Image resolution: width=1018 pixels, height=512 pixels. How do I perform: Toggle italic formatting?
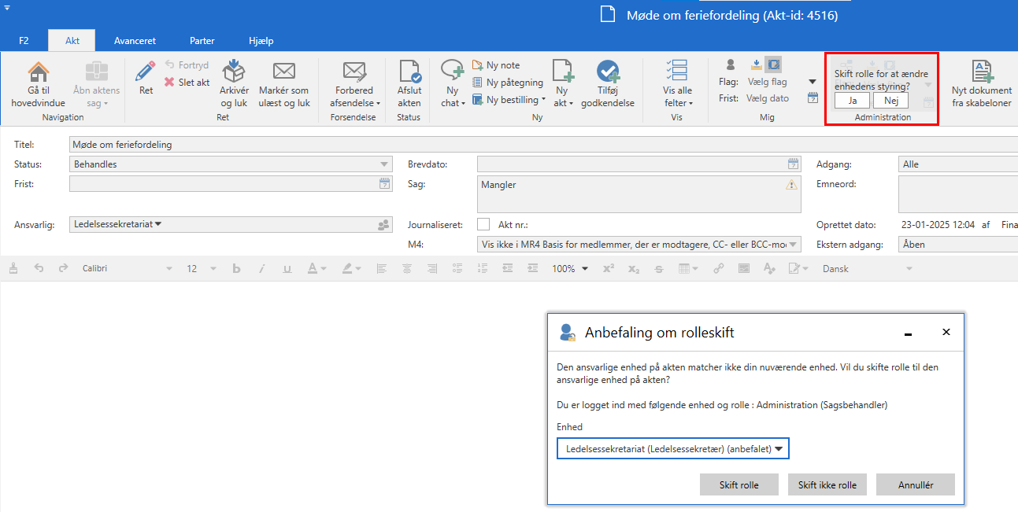(261, 268)
